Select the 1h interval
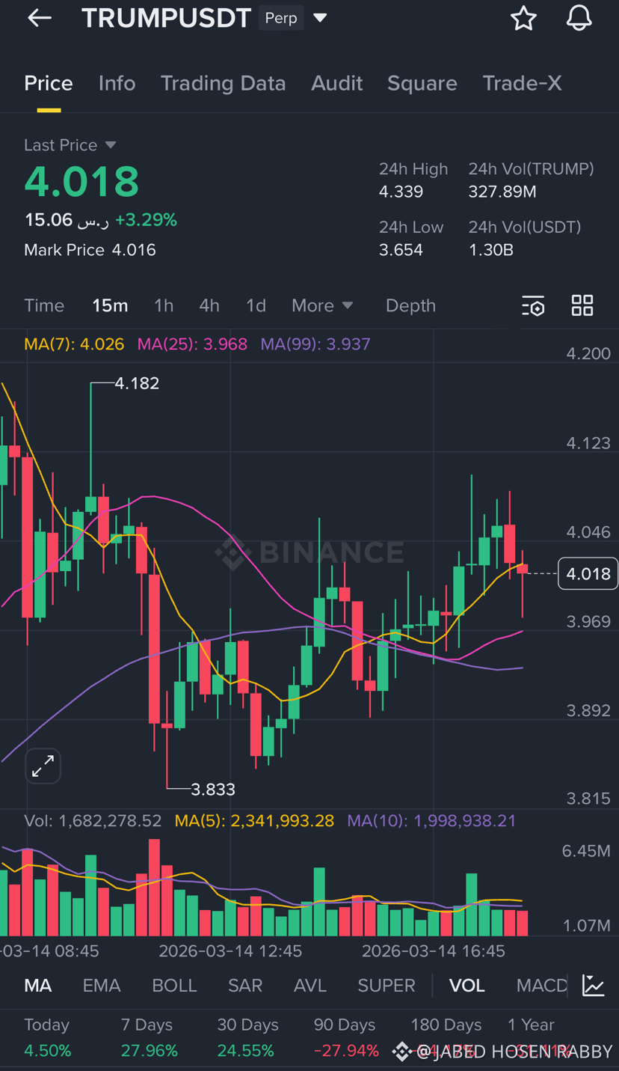The width and height of the screenshot is (619, 1071). click(x=164, y=305)
